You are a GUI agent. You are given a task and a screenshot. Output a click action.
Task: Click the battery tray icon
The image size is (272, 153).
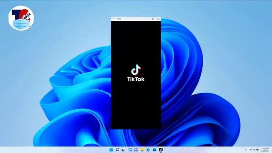pos(258,150)
